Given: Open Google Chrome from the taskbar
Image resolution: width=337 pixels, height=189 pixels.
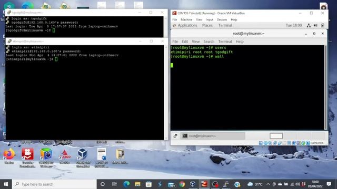Looking at the screenshot, I should (182, 184).
